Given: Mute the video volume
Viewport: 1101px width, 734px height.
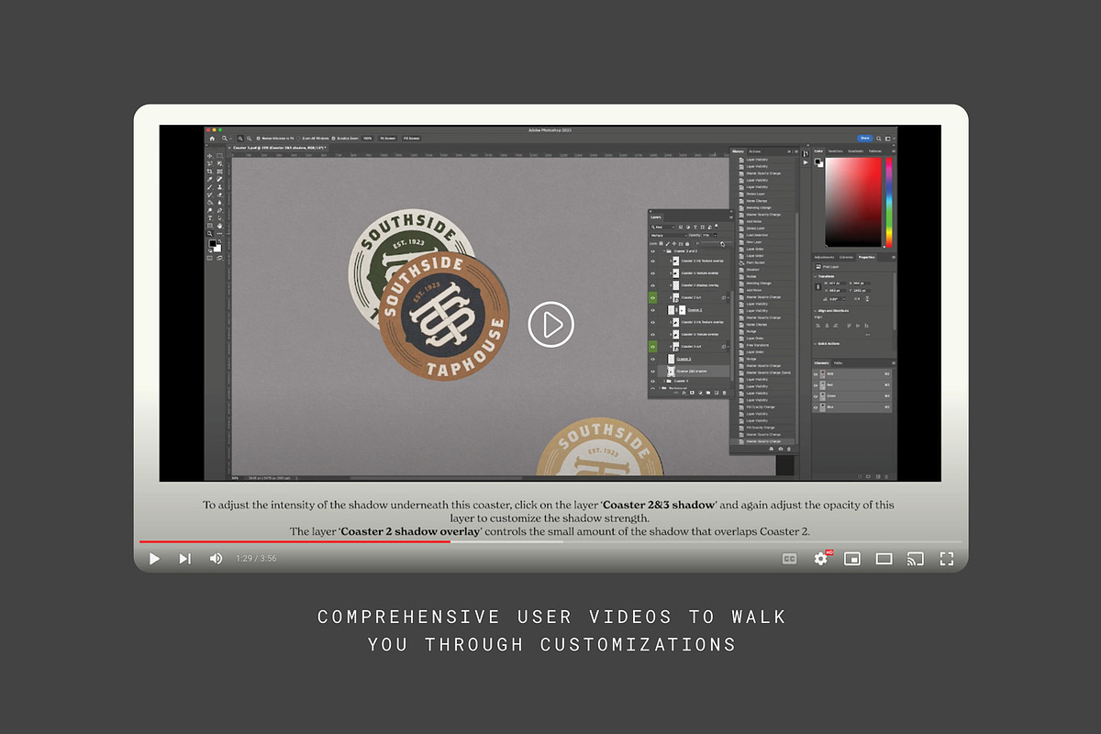Looking at the screenshot, I should click(x=216, y=558).
